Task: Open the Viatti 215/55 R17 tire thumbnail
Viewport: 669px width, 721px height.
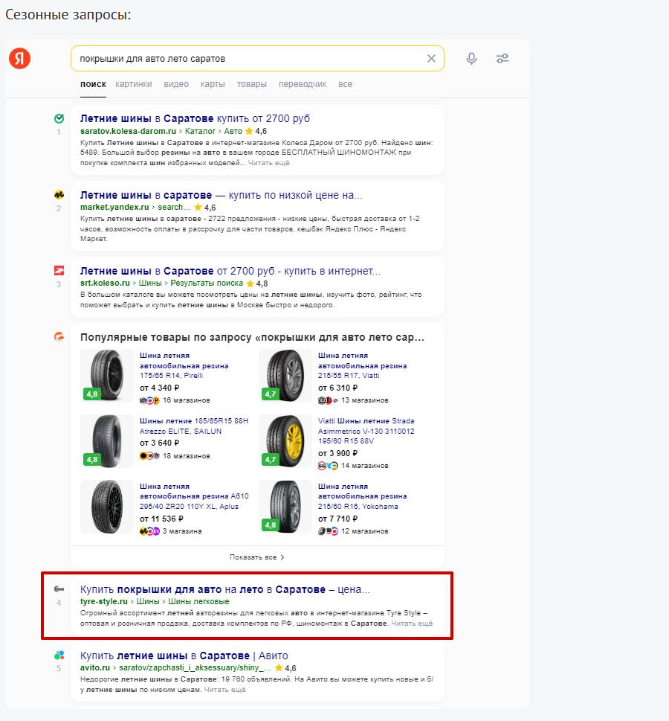Action: (285, 376)
